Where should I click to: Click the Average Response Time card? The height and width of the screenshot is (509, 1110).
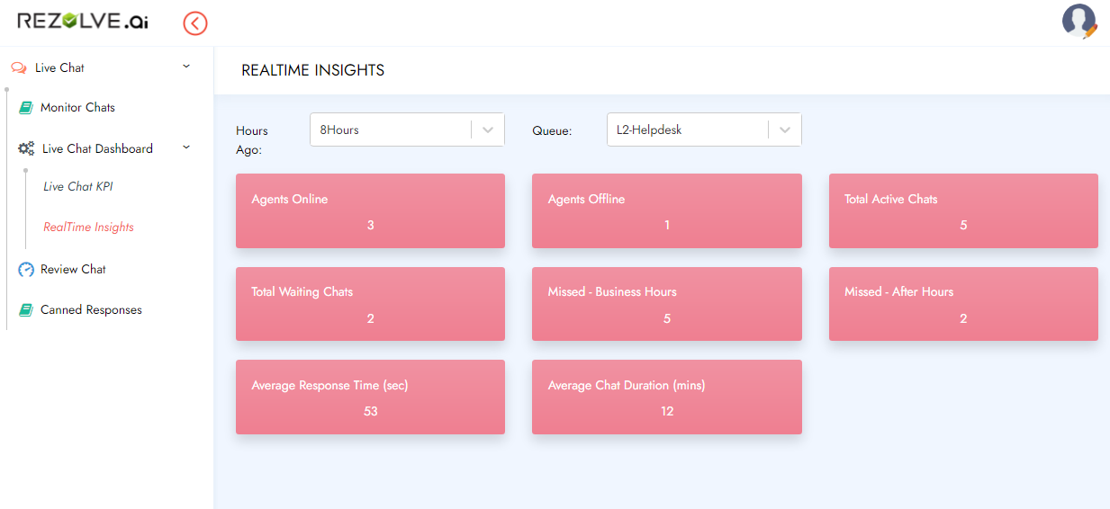point(370,397)
